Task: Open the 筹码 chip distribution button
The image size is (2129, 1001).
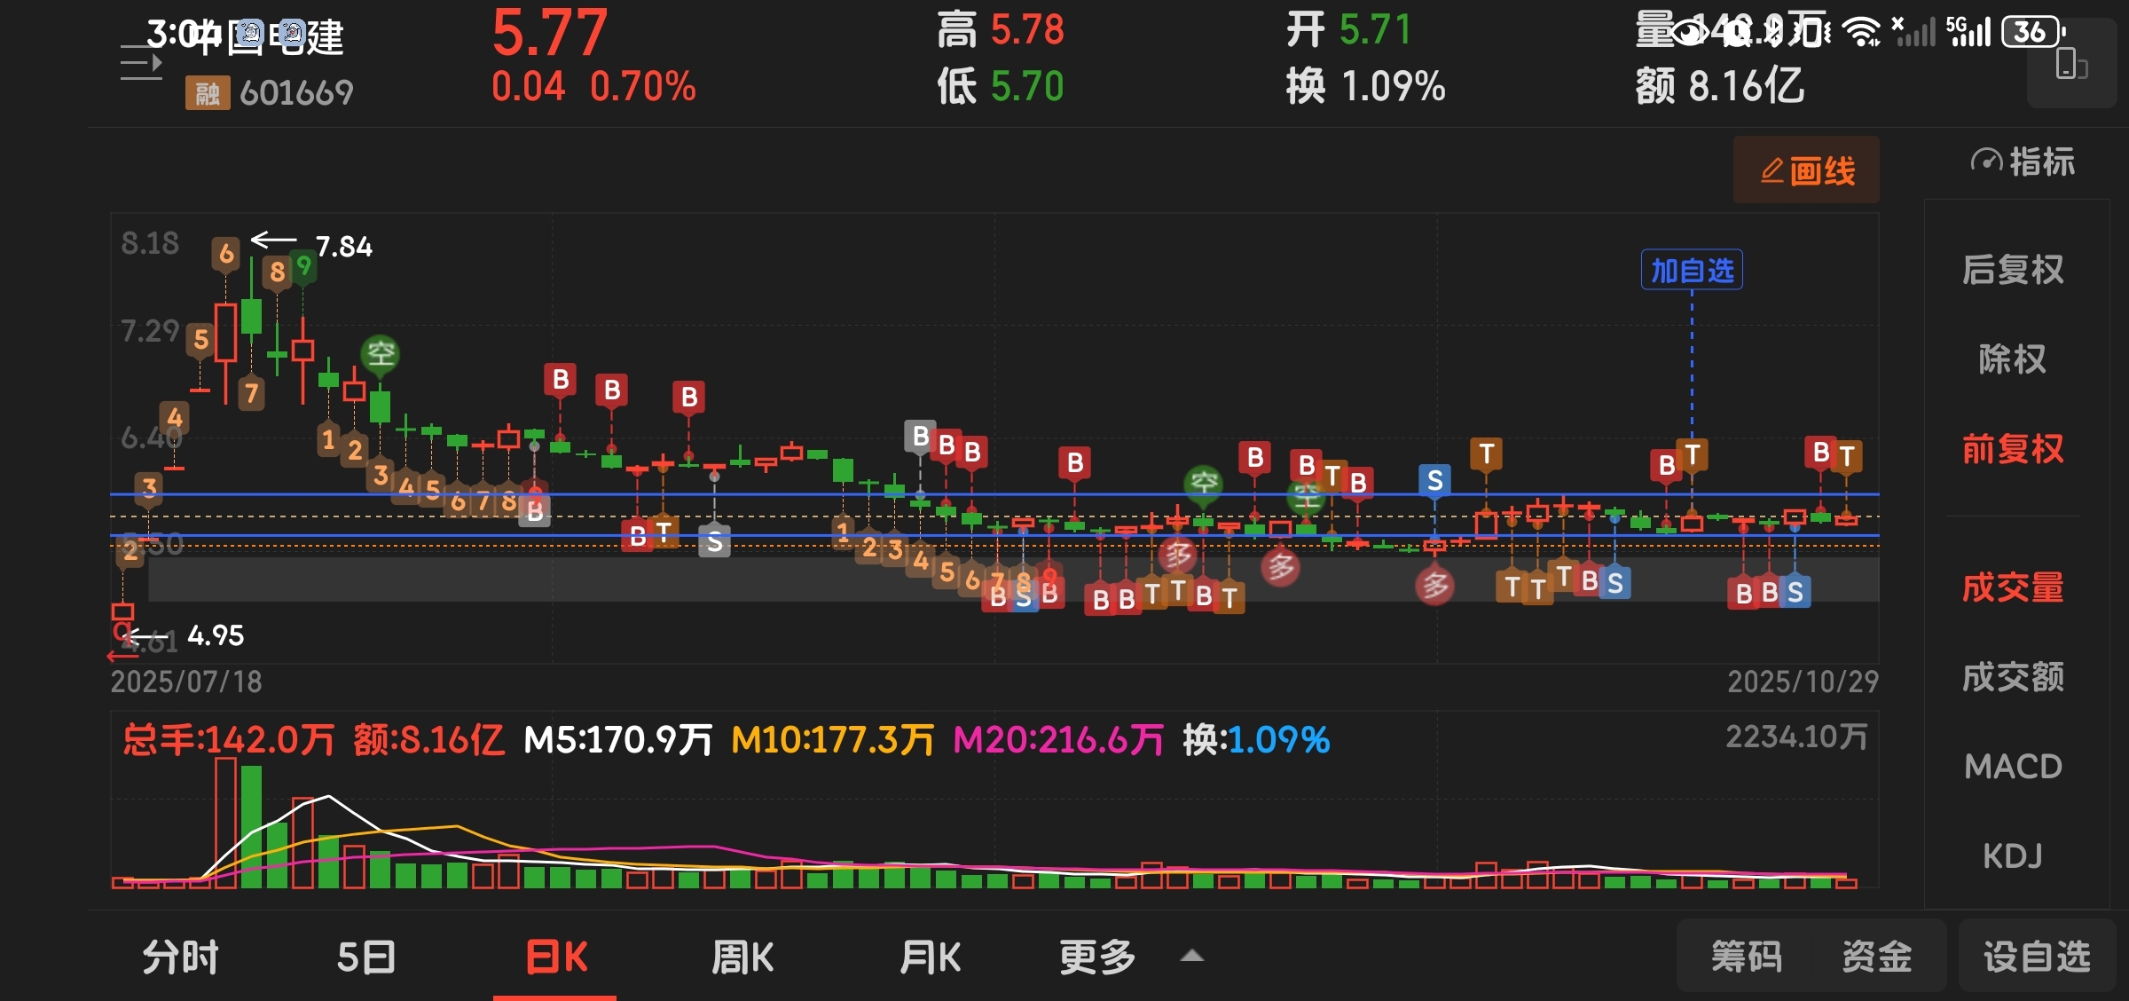Action: [x=1746, y=958]
